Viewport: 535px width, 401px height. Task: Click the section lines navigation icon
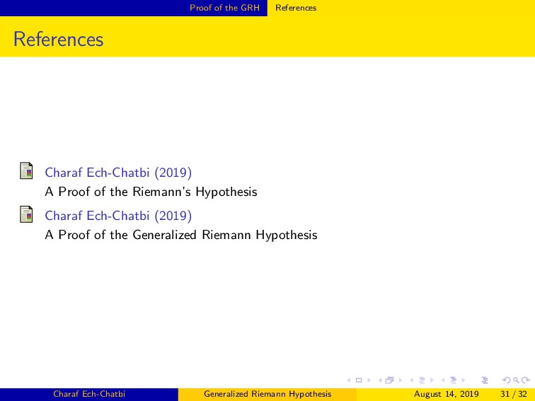tap(453, 380)
